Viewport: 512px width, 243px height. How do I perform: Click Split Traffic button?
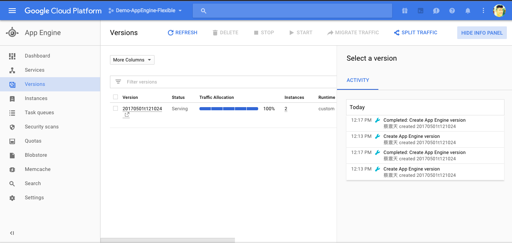(x=415, y=33)
